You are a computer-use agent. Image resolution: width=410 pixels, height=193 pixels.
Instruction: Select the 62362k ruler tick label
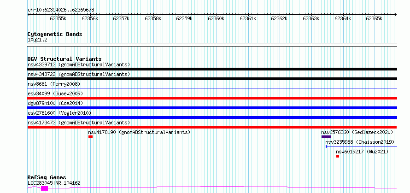tap(279, 18)
